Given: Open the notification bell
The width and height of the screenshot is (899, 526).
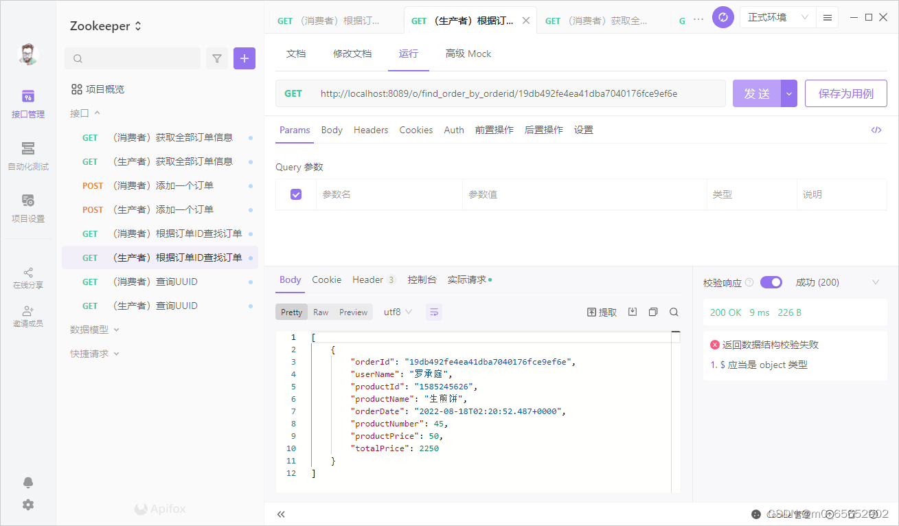Looking at the screenshot, I should (x=27, y=482).
